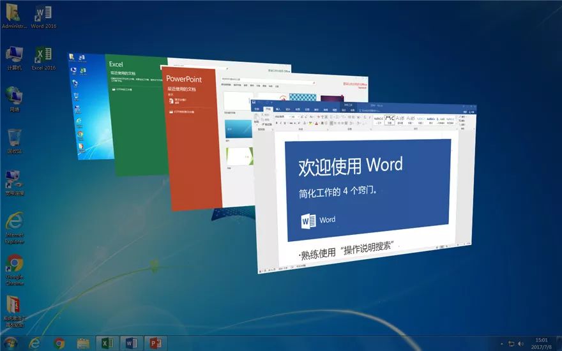Choose PowerPoint's teal diamond pattern template
Image resolution: width=562 pixels, height=351 pixels.
point(303,98)
